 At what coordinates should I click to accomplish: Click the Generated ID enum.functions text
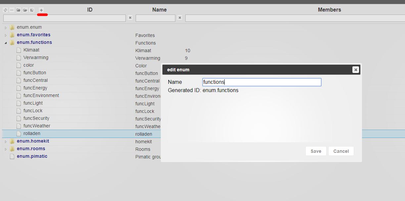click(x=203, y=90)
